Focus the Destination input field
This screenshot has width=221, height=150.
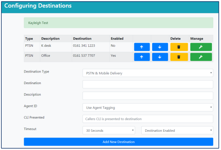pos(148,85)
